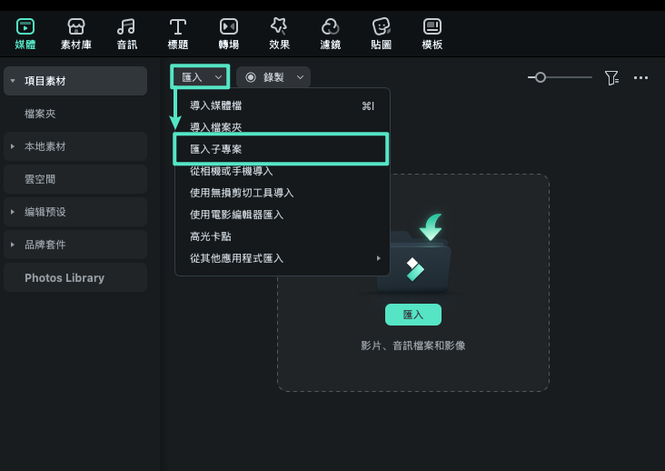This screenshot has height=471, width=665.
Task: Open the 匯入 dropdown chevron
Action: 218,77
